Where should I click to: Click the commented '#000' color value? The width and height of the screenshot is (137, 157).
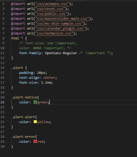pyautogui.click(x=37, y=48)
